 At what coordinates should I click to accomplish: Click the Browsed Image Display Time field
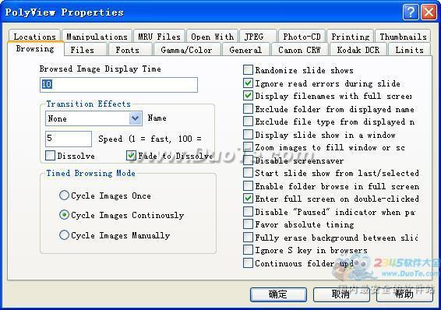point(118,85)
